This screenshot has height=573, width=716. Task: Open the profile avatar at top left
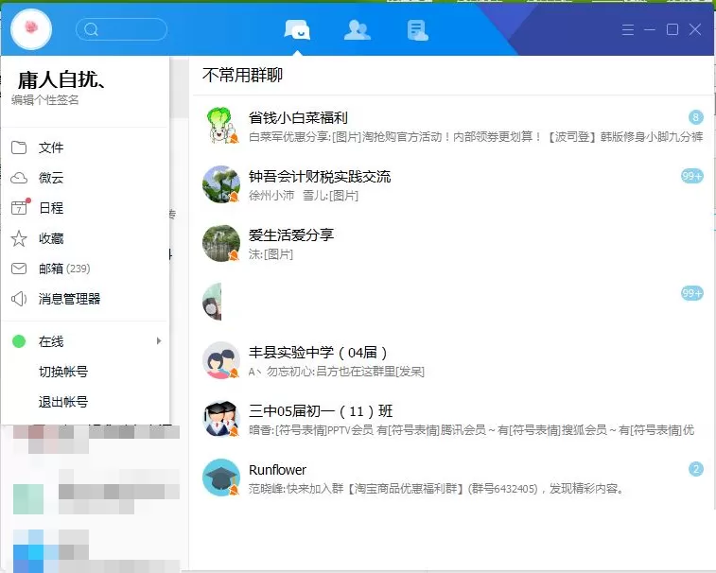[31, 29]
